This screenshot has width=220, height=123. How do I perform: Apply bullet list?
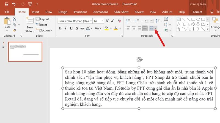point(128,21)
